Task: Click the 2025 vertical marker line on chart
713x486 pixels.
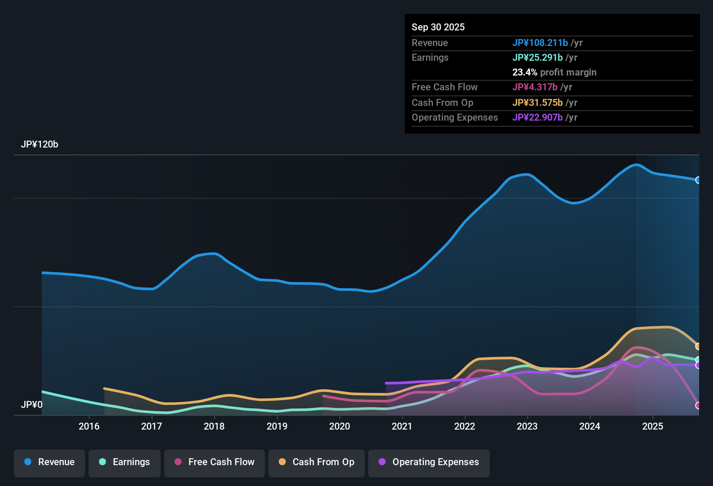Action: coord(637,282)
